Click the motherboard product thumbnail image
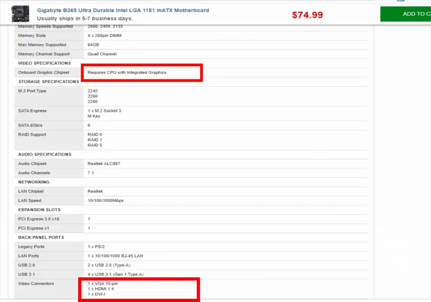431x302 pixels. (x=20, y=14)
